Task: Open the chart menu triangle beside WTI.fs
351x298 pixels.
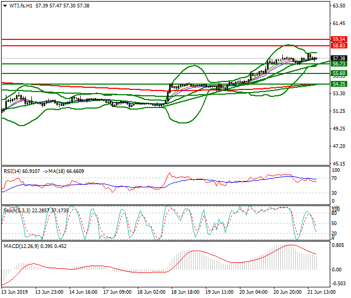Action: click(5, 6)
